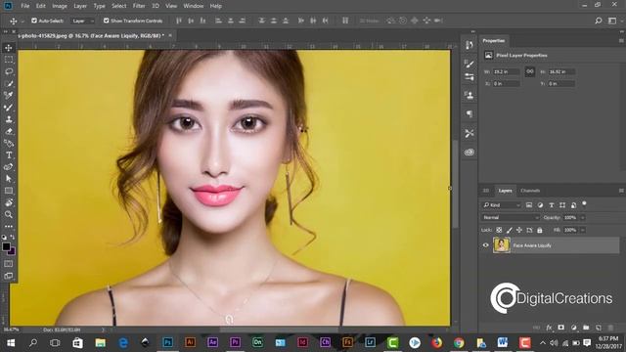The height and width of the screenshot is (352, 626).
Task: Open Creative Cloud Libraries panel icon
Action: pyautogui.click(x=469, y=153)
